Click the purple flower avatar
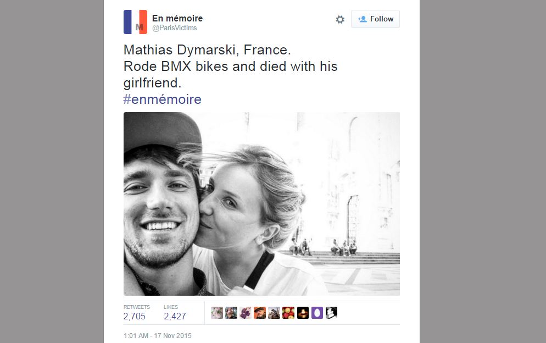This screenshot has height=343, width=546. coord(246,313)
